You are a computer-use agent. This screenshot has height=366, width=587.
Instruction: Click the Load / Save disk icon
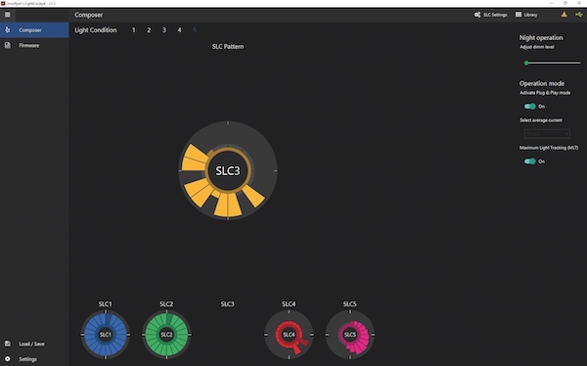coord(8,343)
